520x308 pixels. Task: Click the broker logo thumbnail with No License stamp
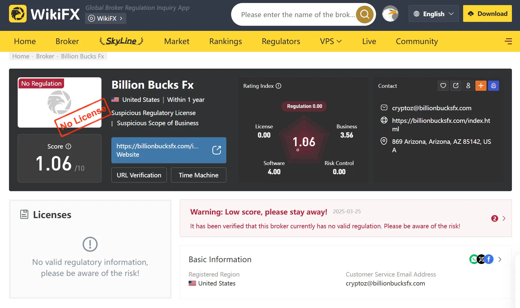[60, 102]
